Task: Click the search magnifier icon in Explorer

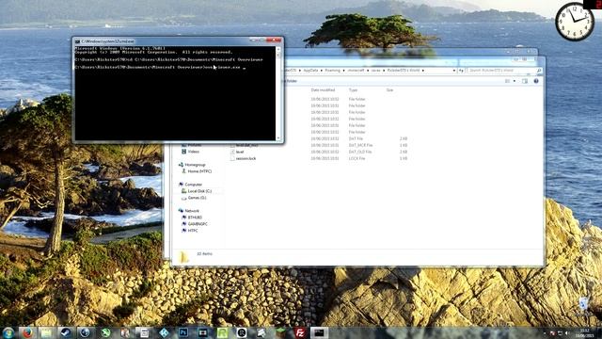Action: tap(539, 71)
